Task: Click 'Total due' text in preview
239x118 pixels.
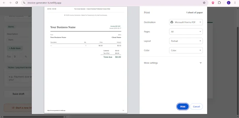Action: (x=108, y=57)
